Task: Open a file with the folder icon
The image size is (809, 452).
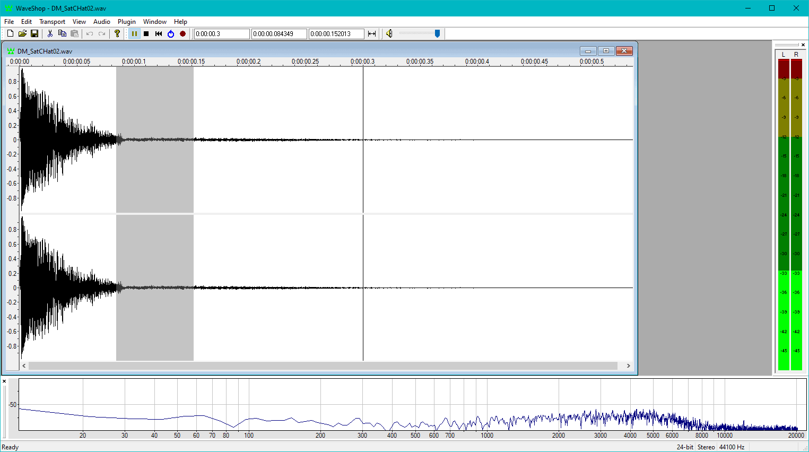Action: [22, 33]
